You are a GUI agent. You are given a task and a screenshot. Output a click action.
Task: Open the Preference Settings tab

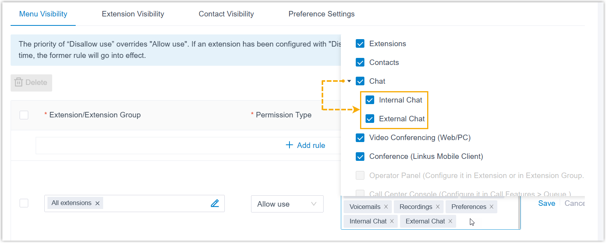pyautogui.click(x=321, y=14)
